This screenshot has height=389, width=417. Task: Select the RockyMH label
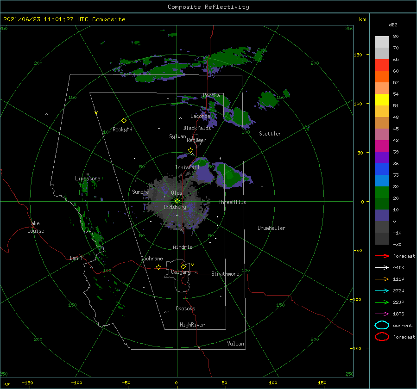[x=122, y=130]
